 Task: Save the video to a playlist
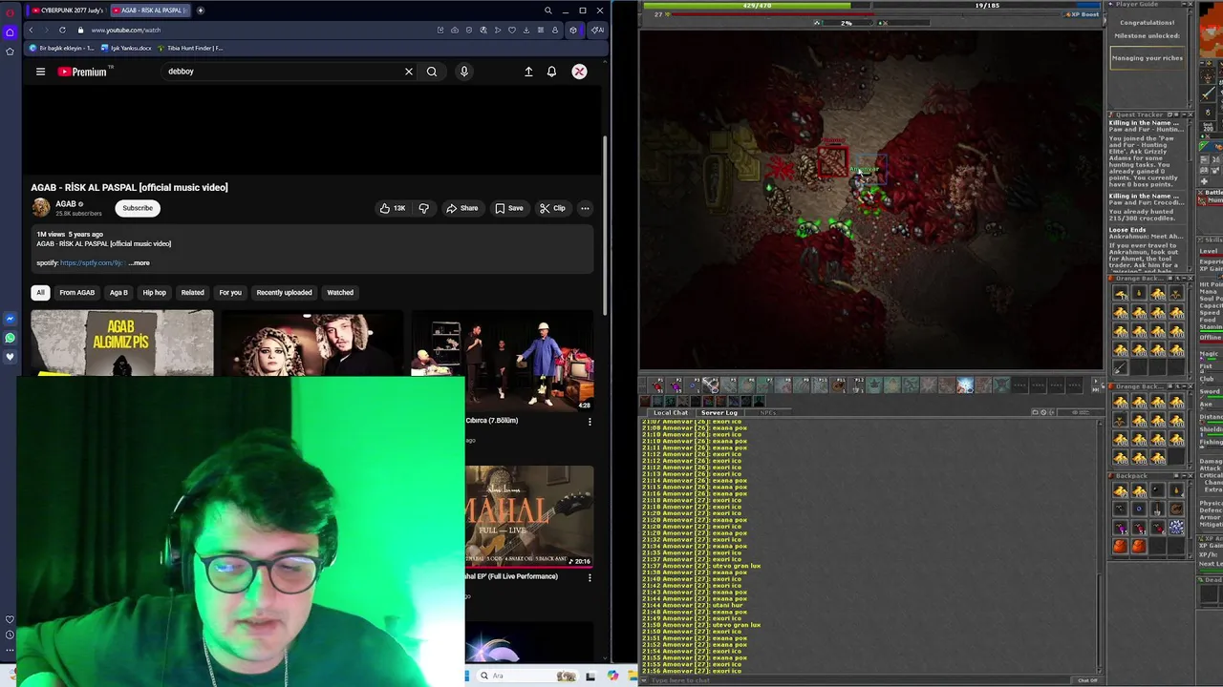[x=509, y=208]
